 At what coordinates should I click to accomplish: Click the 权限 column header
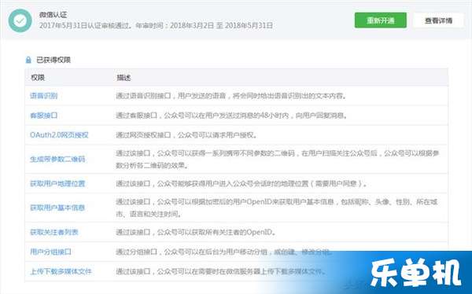pos(38,78)
